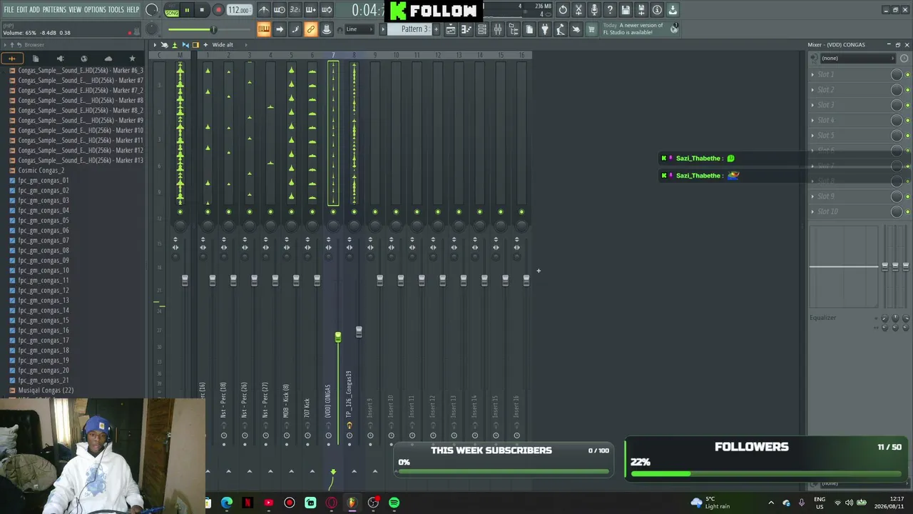
Task: Open the EDIT menu
Action: coord(22,10)
